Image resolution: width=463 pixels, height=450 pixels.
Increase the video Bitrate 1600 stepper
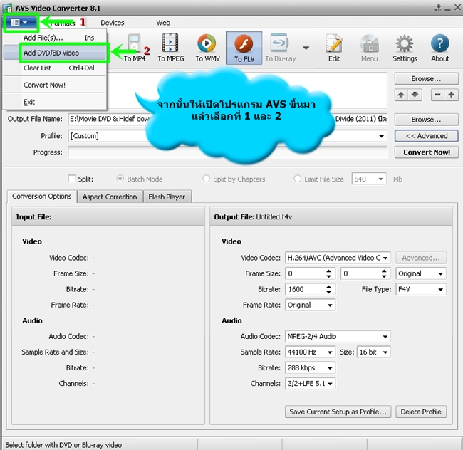(328, 286)
